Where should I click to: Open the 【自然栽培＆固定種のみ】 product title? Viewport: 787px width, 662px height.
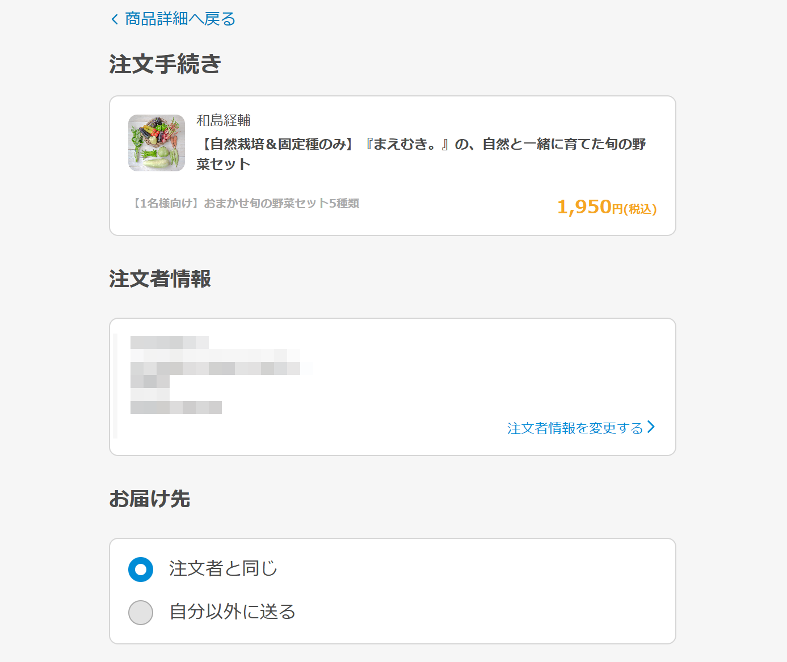tap(421, 154)
